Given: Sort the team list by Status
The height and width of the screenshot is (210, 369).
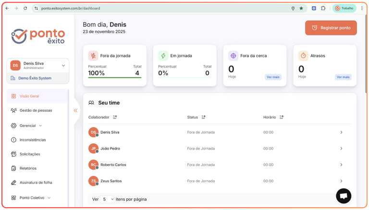Looking at the screenshot, I should [203, 117].
